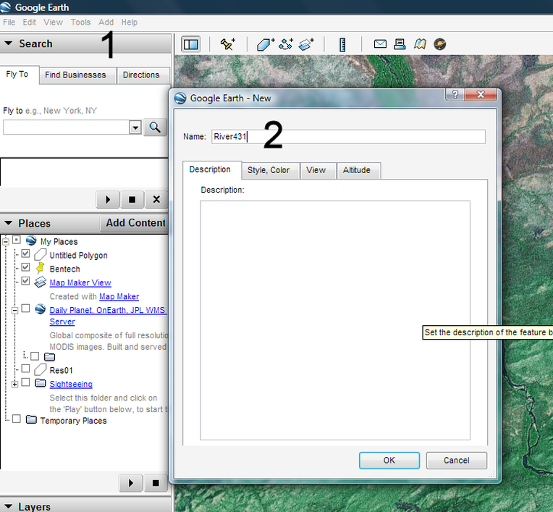This screenshot has width=553, height=512.
Task: Open the Help menu
Action: pyautogui.click(x=130, y=22)
